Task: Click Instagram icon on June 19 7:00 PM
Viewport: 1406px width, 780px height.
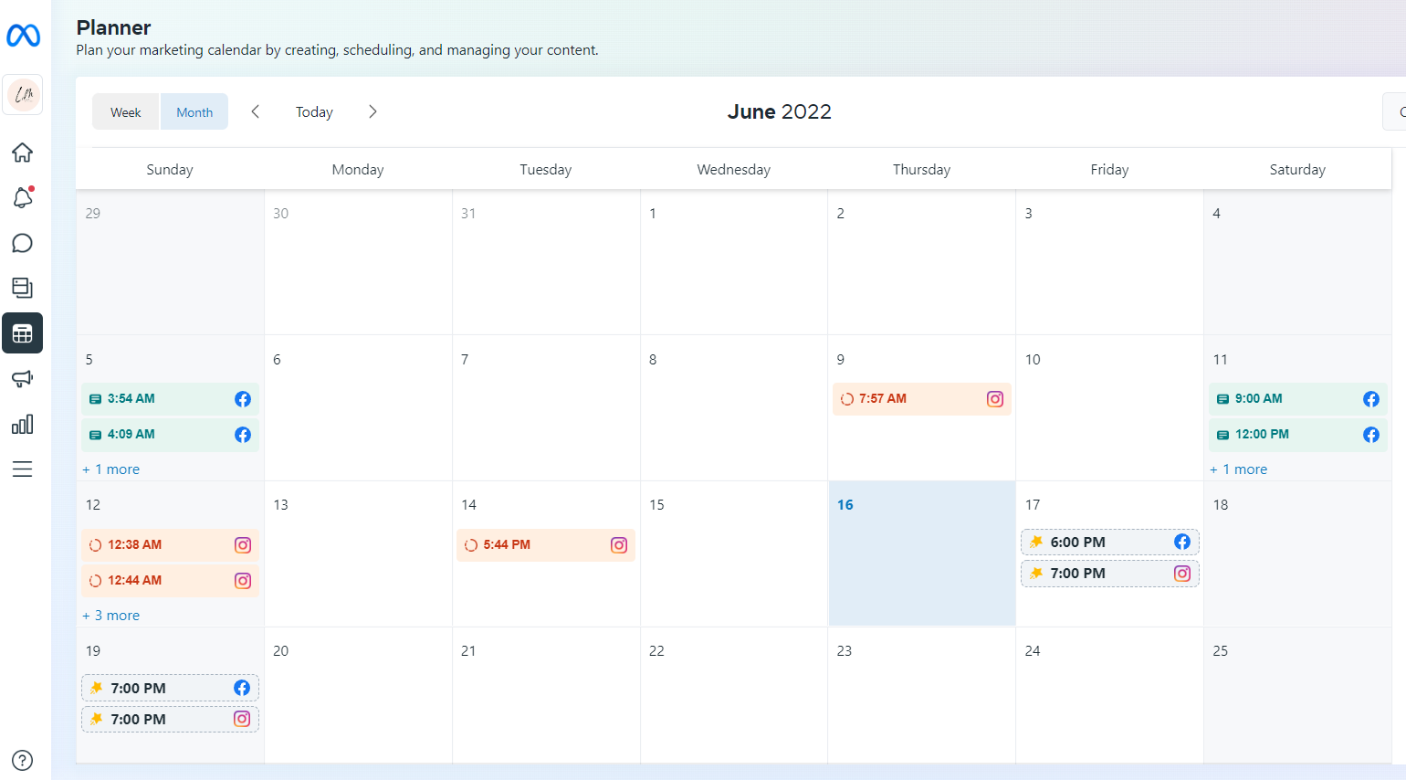Action: (x=242, y=719)
